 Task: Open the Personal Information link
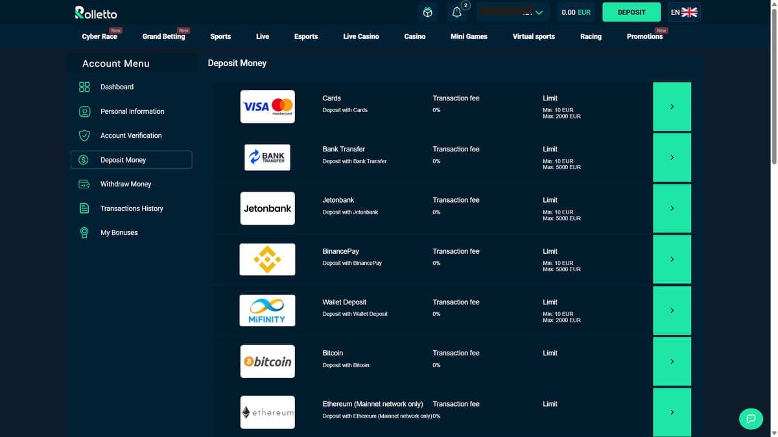pyautogui.click(x=132, y=111)
